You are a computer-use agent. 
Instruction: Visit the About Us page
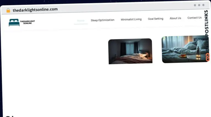[x=175, y=18]
